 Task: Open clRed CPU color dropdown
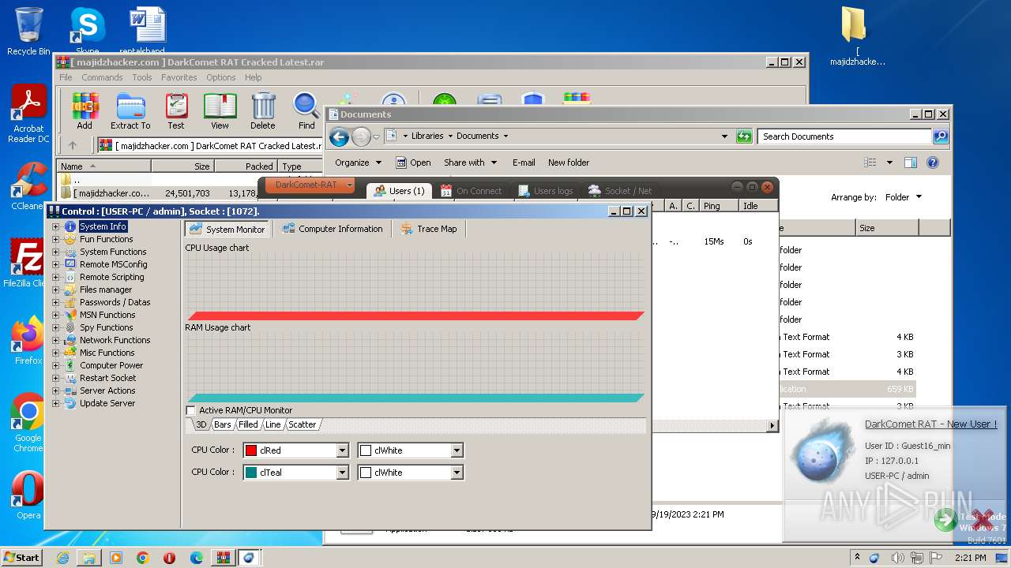[342, 450]
